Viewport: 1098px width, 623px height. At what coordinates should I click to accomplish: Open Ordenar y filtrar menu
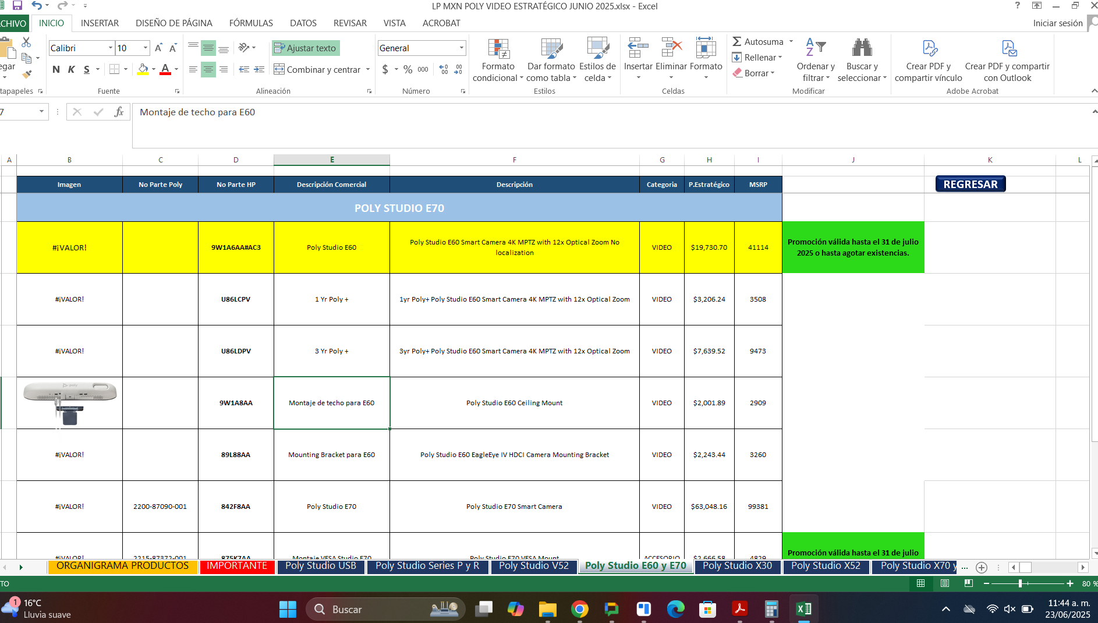coord(816,60)
